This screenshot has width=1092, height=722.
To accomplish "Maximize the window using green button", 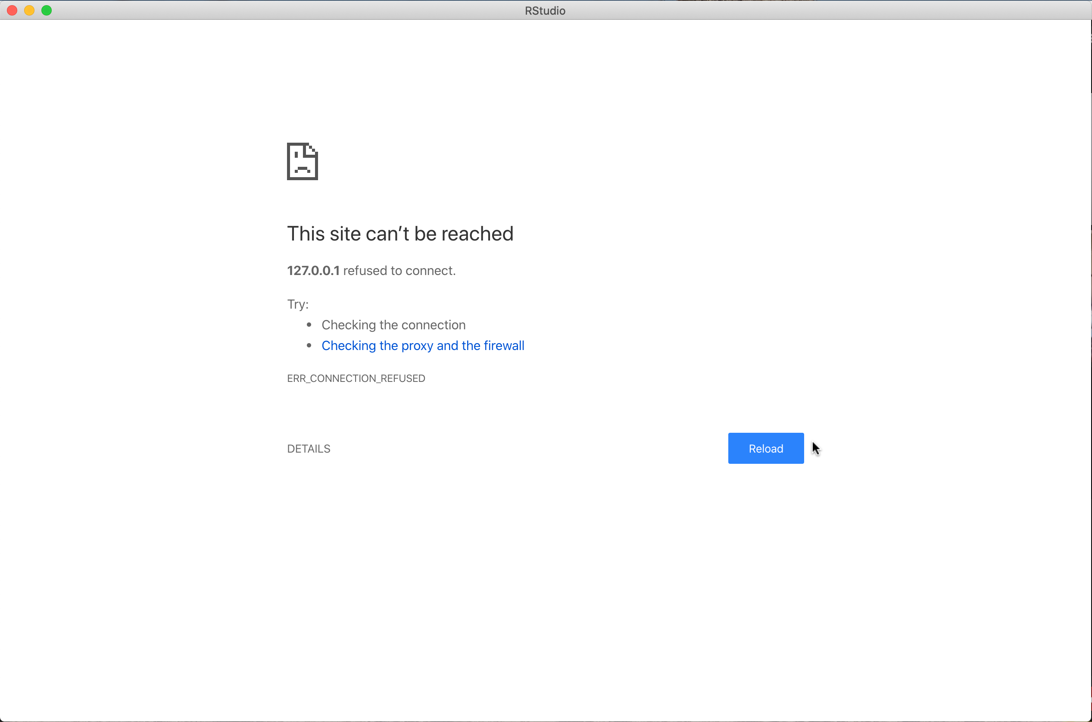I will pyautogui.click(x=47, y=10).
